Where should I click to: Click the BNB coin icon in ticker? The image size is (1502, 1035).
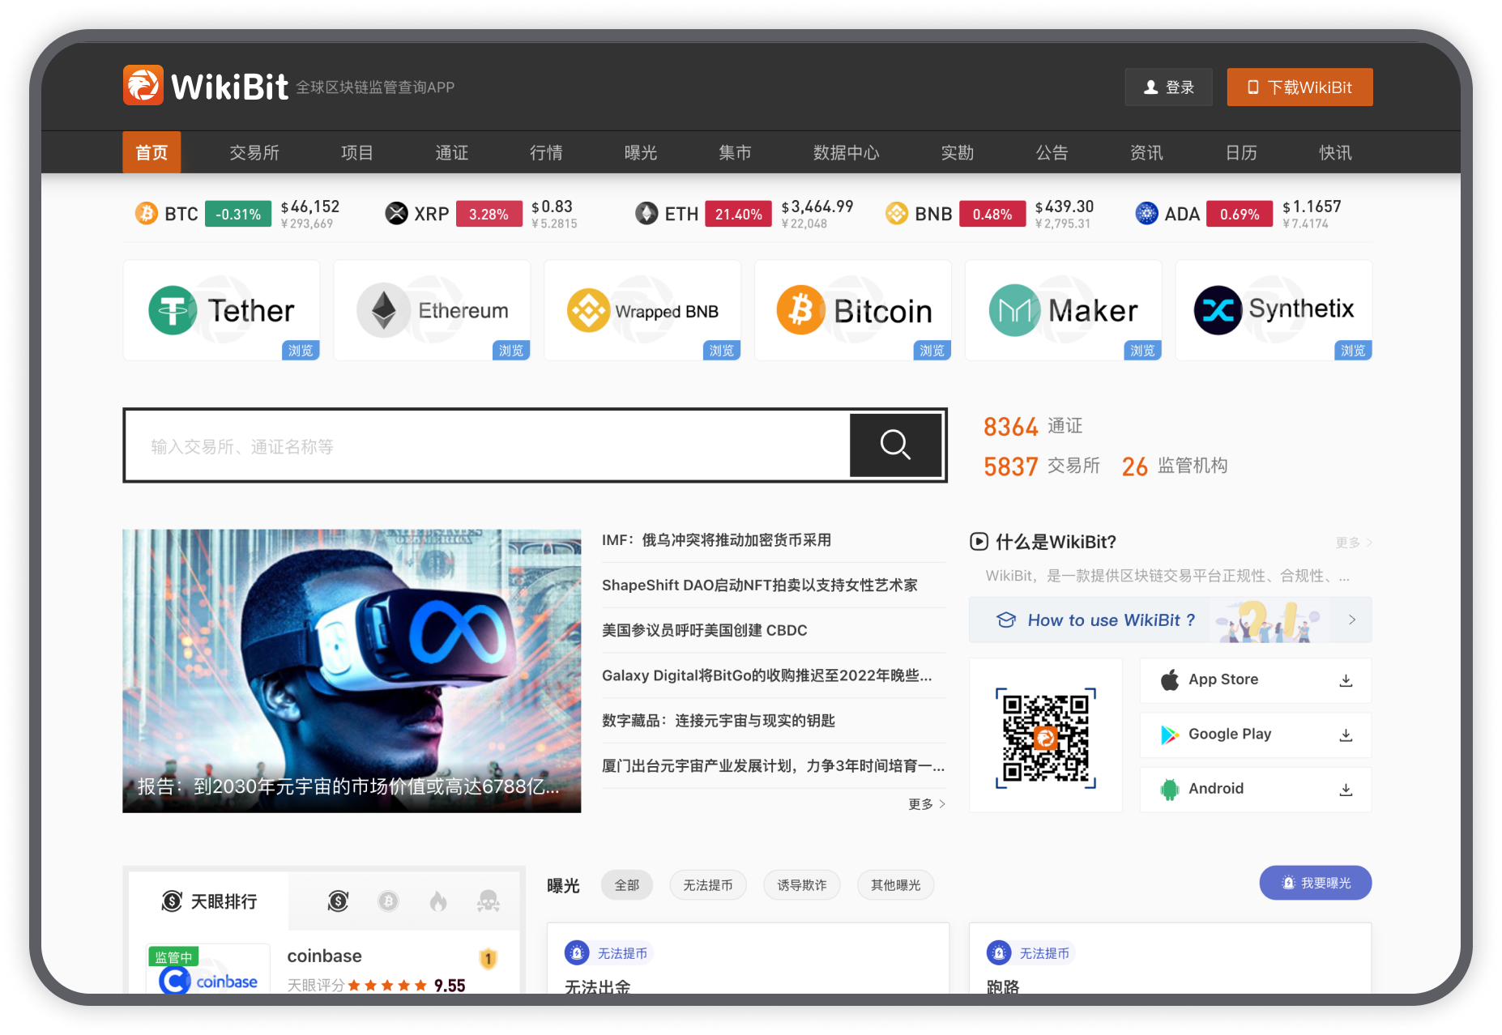[x=897, y=214]
